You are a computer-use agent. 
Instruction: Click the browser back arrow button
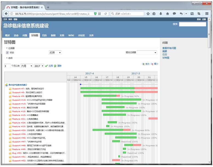click(6, 14)
